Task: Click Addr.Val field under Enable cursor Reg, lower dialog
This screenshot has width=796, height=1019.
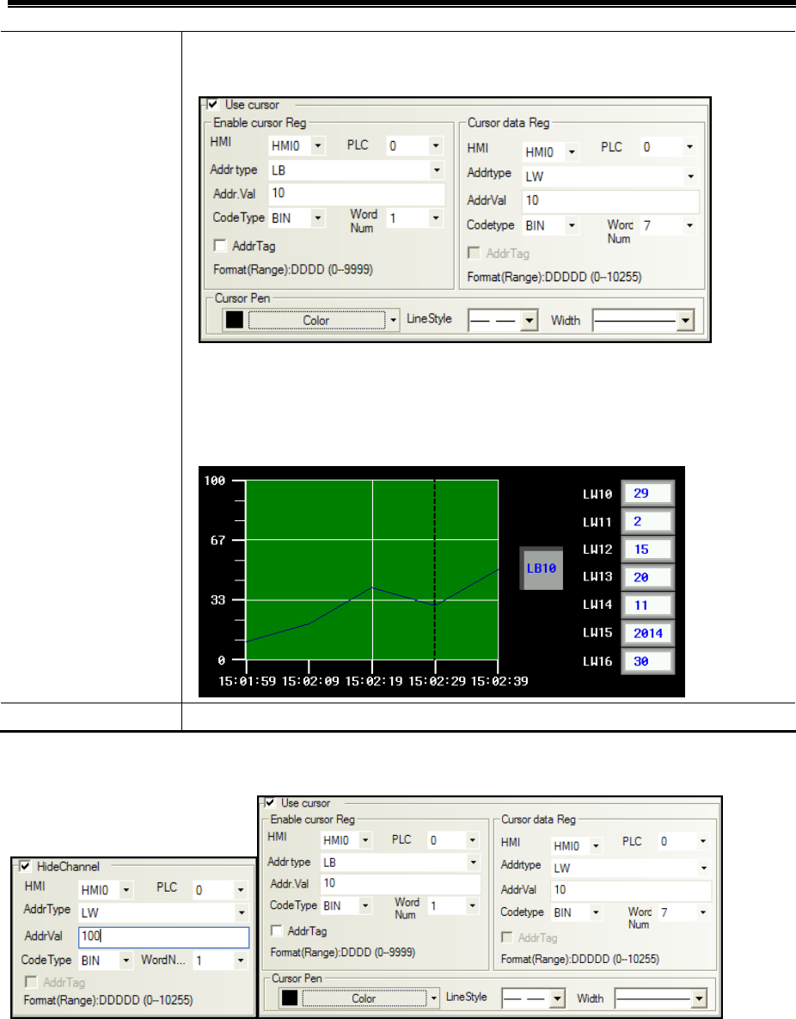Action: tap(401, 883)
